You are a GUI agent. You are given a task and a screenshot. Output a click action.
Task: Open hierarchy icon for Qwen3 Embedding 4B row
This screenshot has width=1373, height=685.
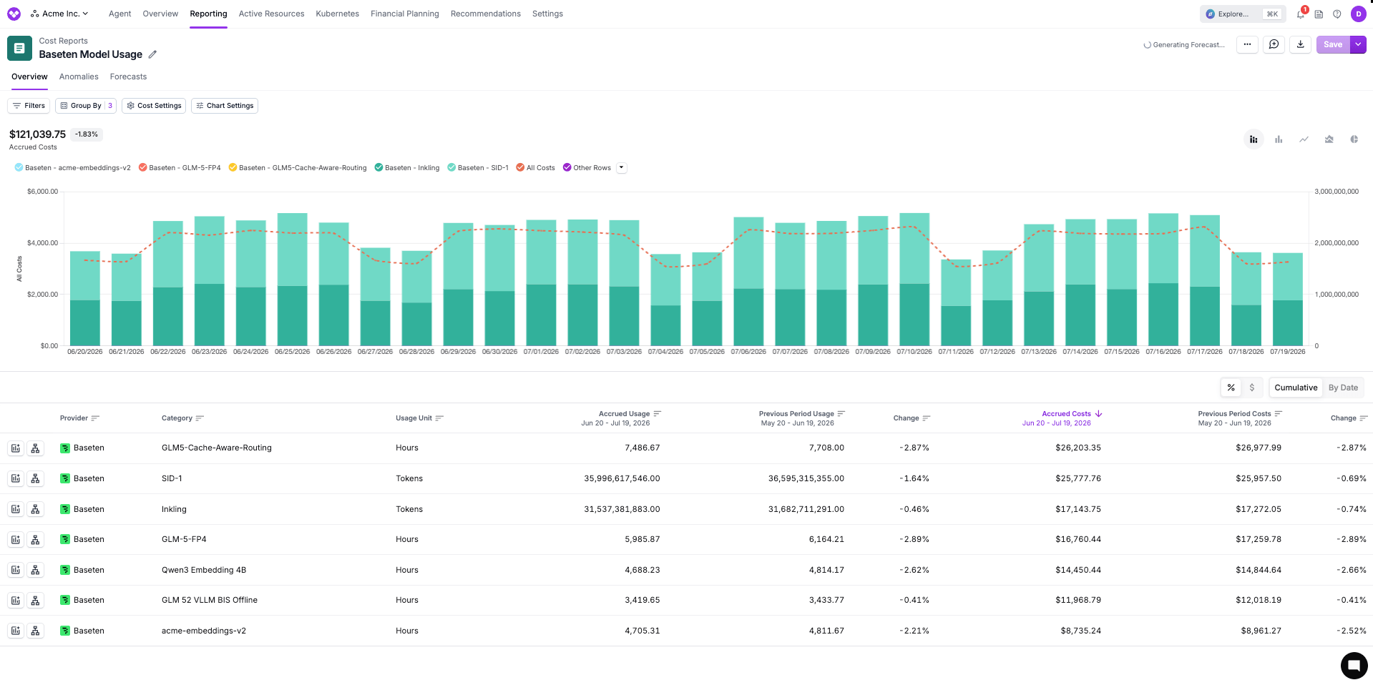tap(35, 570)
